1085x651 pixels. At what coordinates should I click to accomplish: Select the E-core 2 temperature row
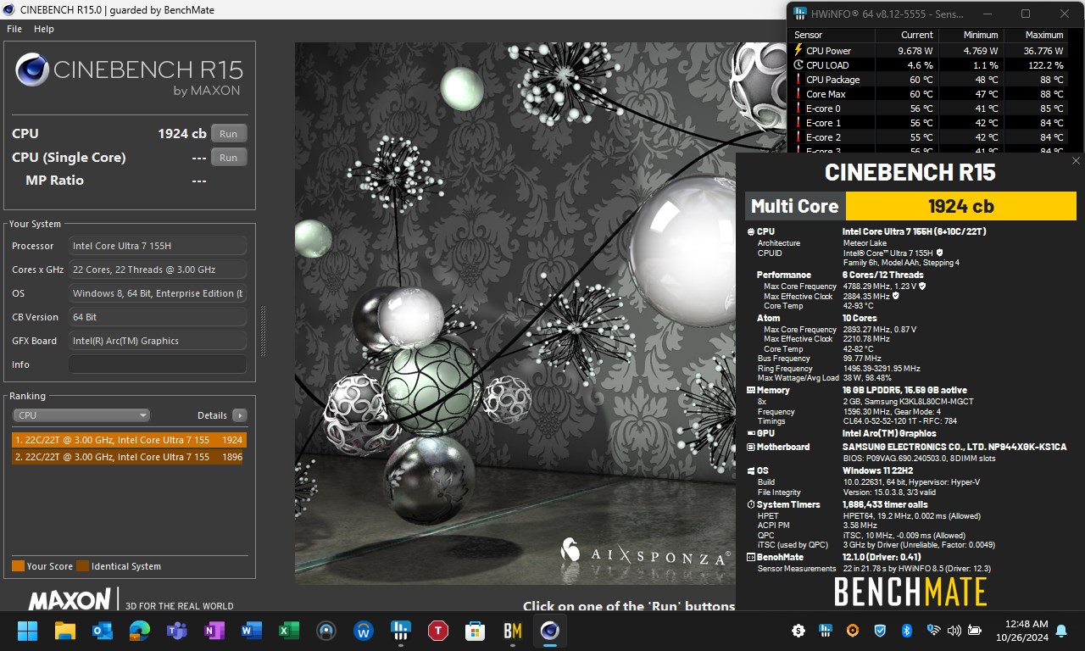pos(929,137)
